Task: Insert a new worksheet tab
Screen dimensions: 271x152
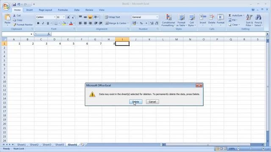Action: pos(82,144)
